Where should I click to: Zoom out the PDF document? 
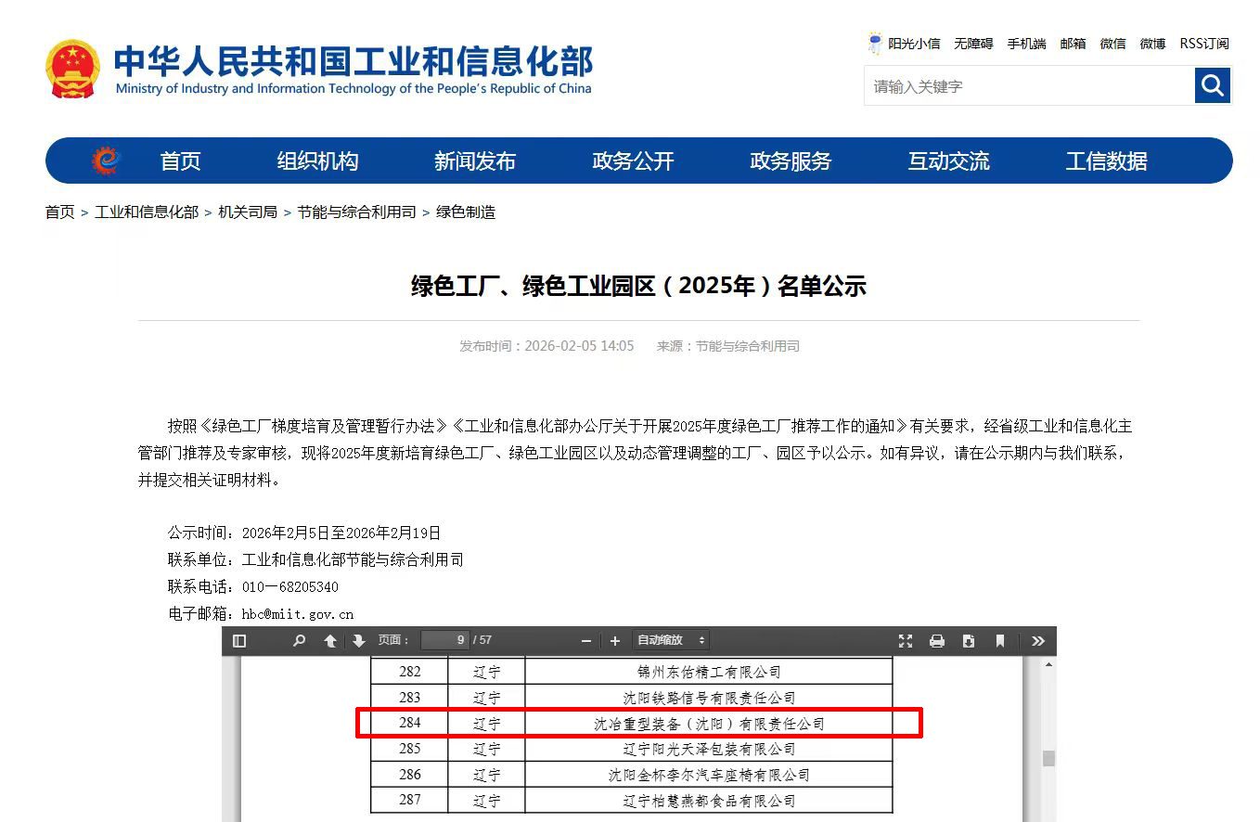tap(586, 641)
